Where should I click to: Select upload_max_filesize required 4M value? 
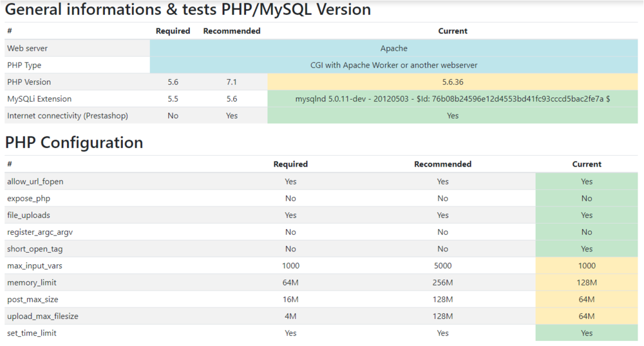pyautogui.click(x=290, y=316)
